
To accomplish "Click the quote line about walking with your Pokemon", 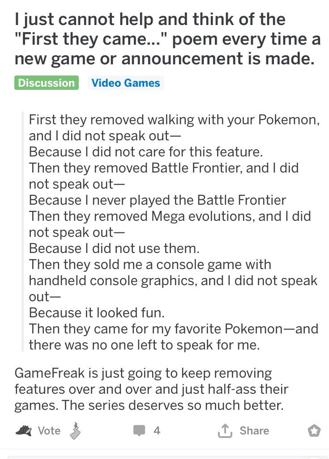I will 174,120.
